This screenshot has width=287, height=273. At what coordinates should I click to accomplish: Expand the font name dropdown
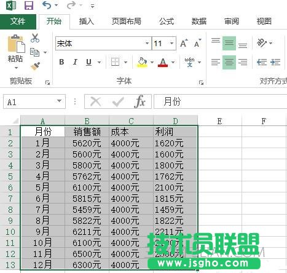coord(147,43)
